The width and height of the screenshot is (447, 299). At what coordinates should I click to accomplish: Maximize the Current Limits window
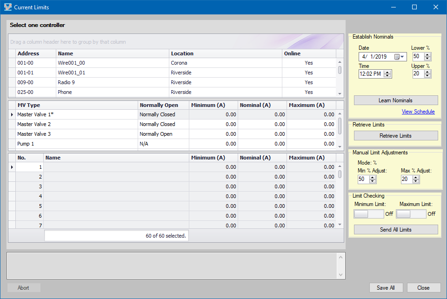(x=414, y=7)
